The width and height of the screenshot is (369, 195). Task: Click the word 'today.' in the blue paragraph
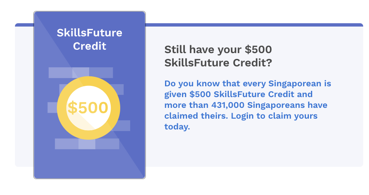coord(177,127)
